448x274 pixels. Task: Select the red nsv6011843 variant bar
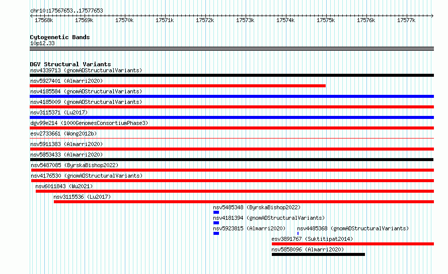(235, 191)
